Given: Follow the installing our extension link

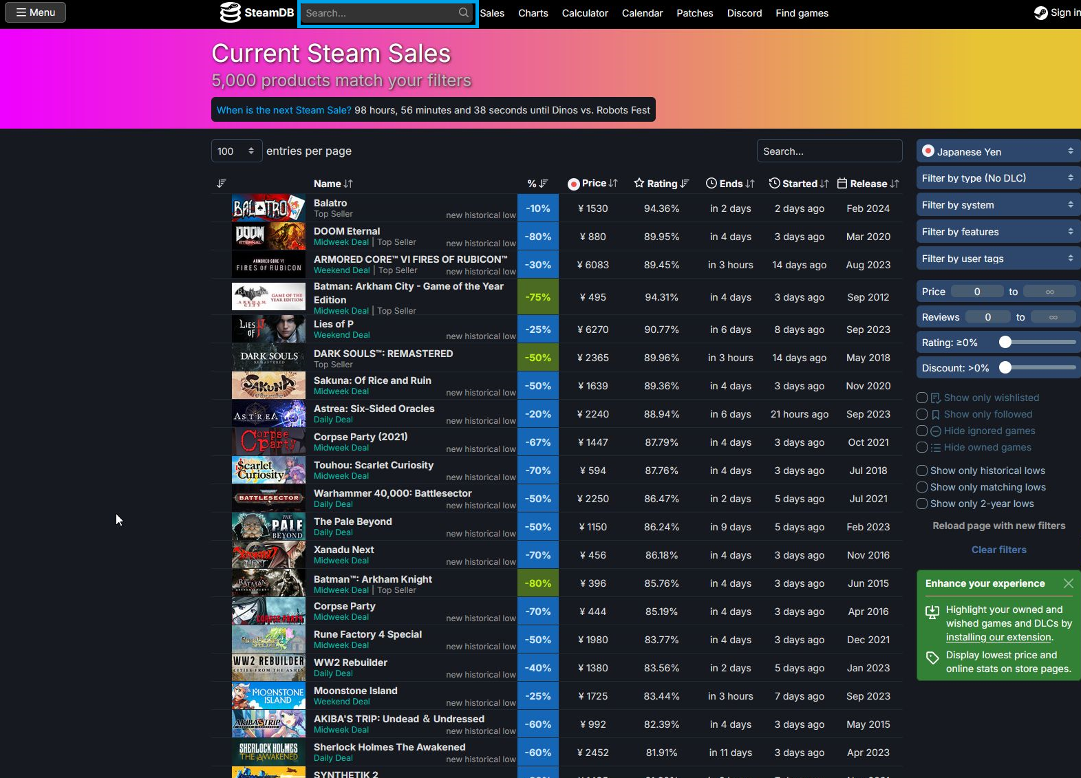Looking at the screenshot, I should (x=998, y=637).
